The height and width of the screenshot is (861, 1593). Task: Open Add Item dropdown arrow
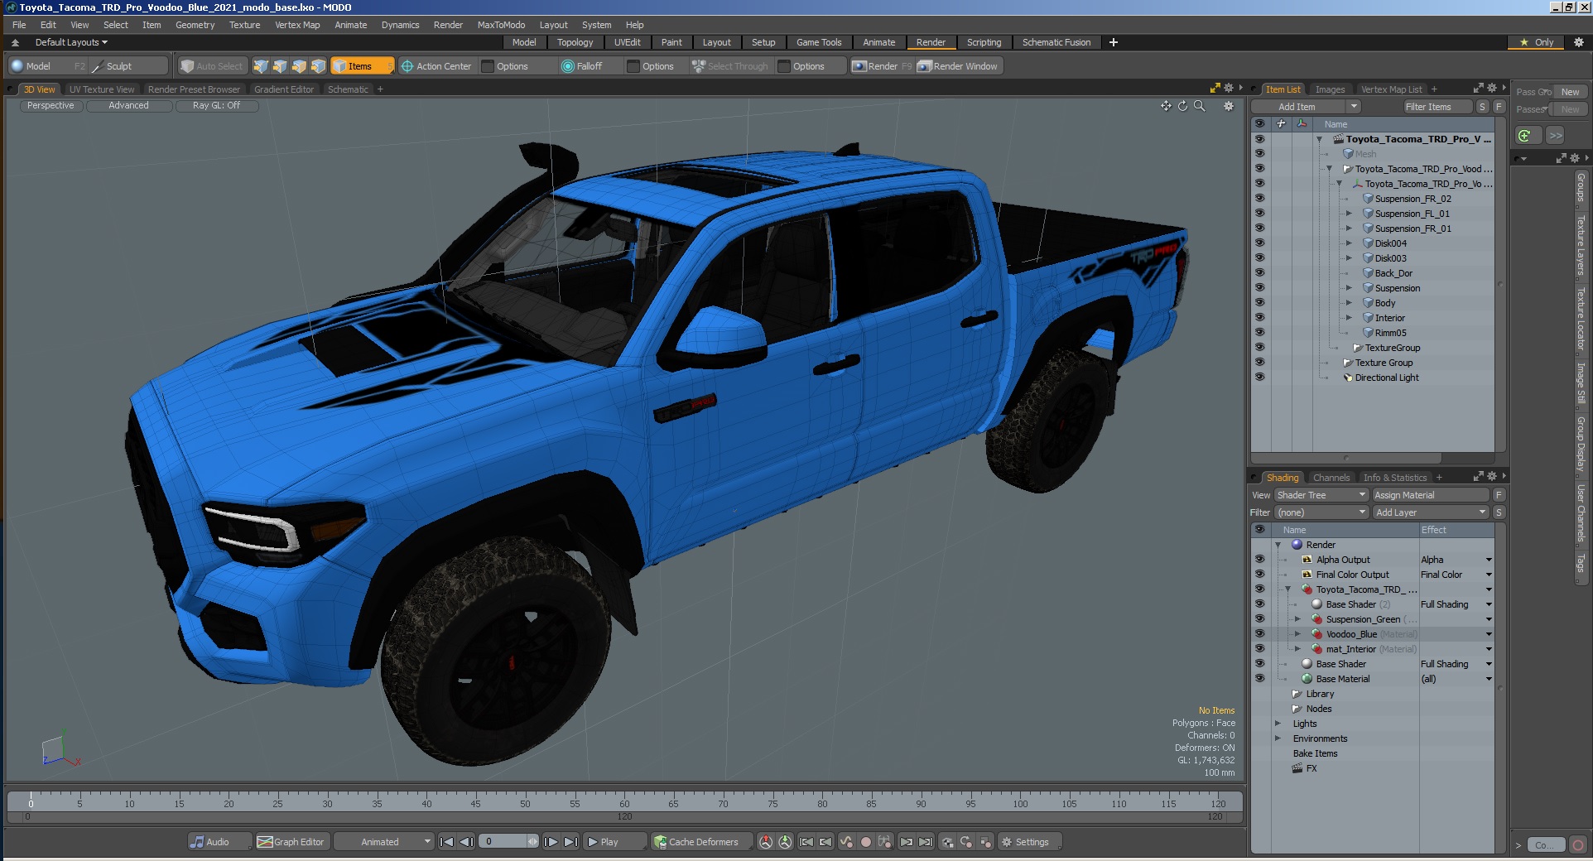tap(1353, 107)
